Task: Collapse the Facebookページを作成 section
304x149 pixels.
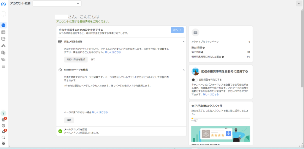Action: pos(183,70)
